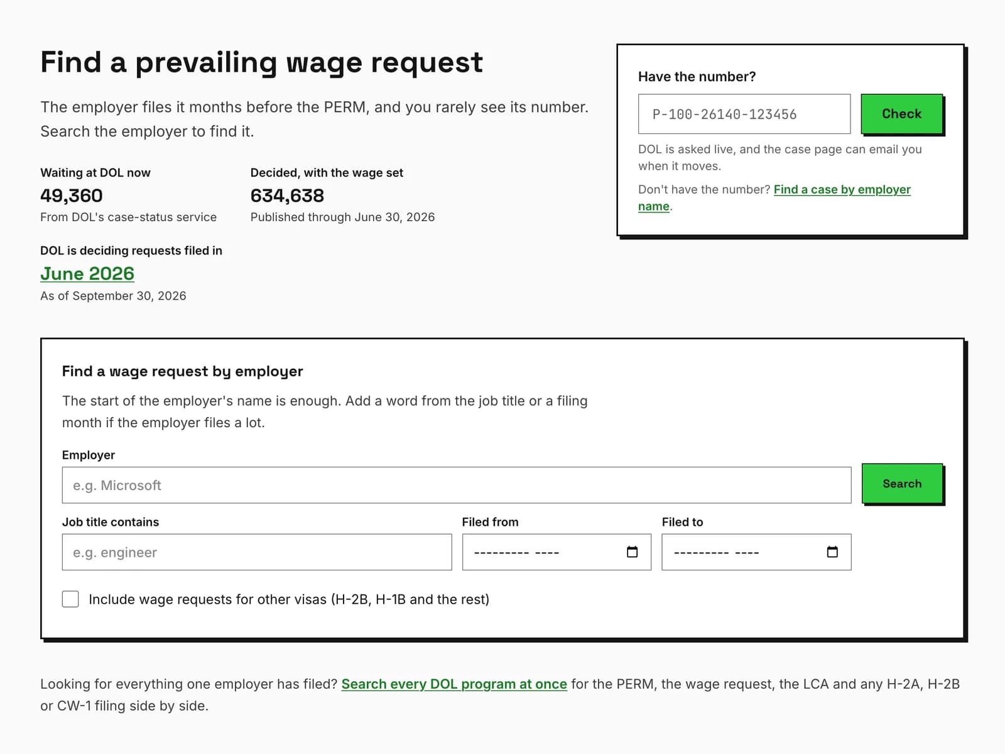This screenshot has height=754, width=1005.
Task: Open the Filed from calendar picker icon
Action: pos(632,552)
